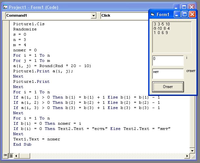Click code line Picture1.Cls

[x=29, y=24]
